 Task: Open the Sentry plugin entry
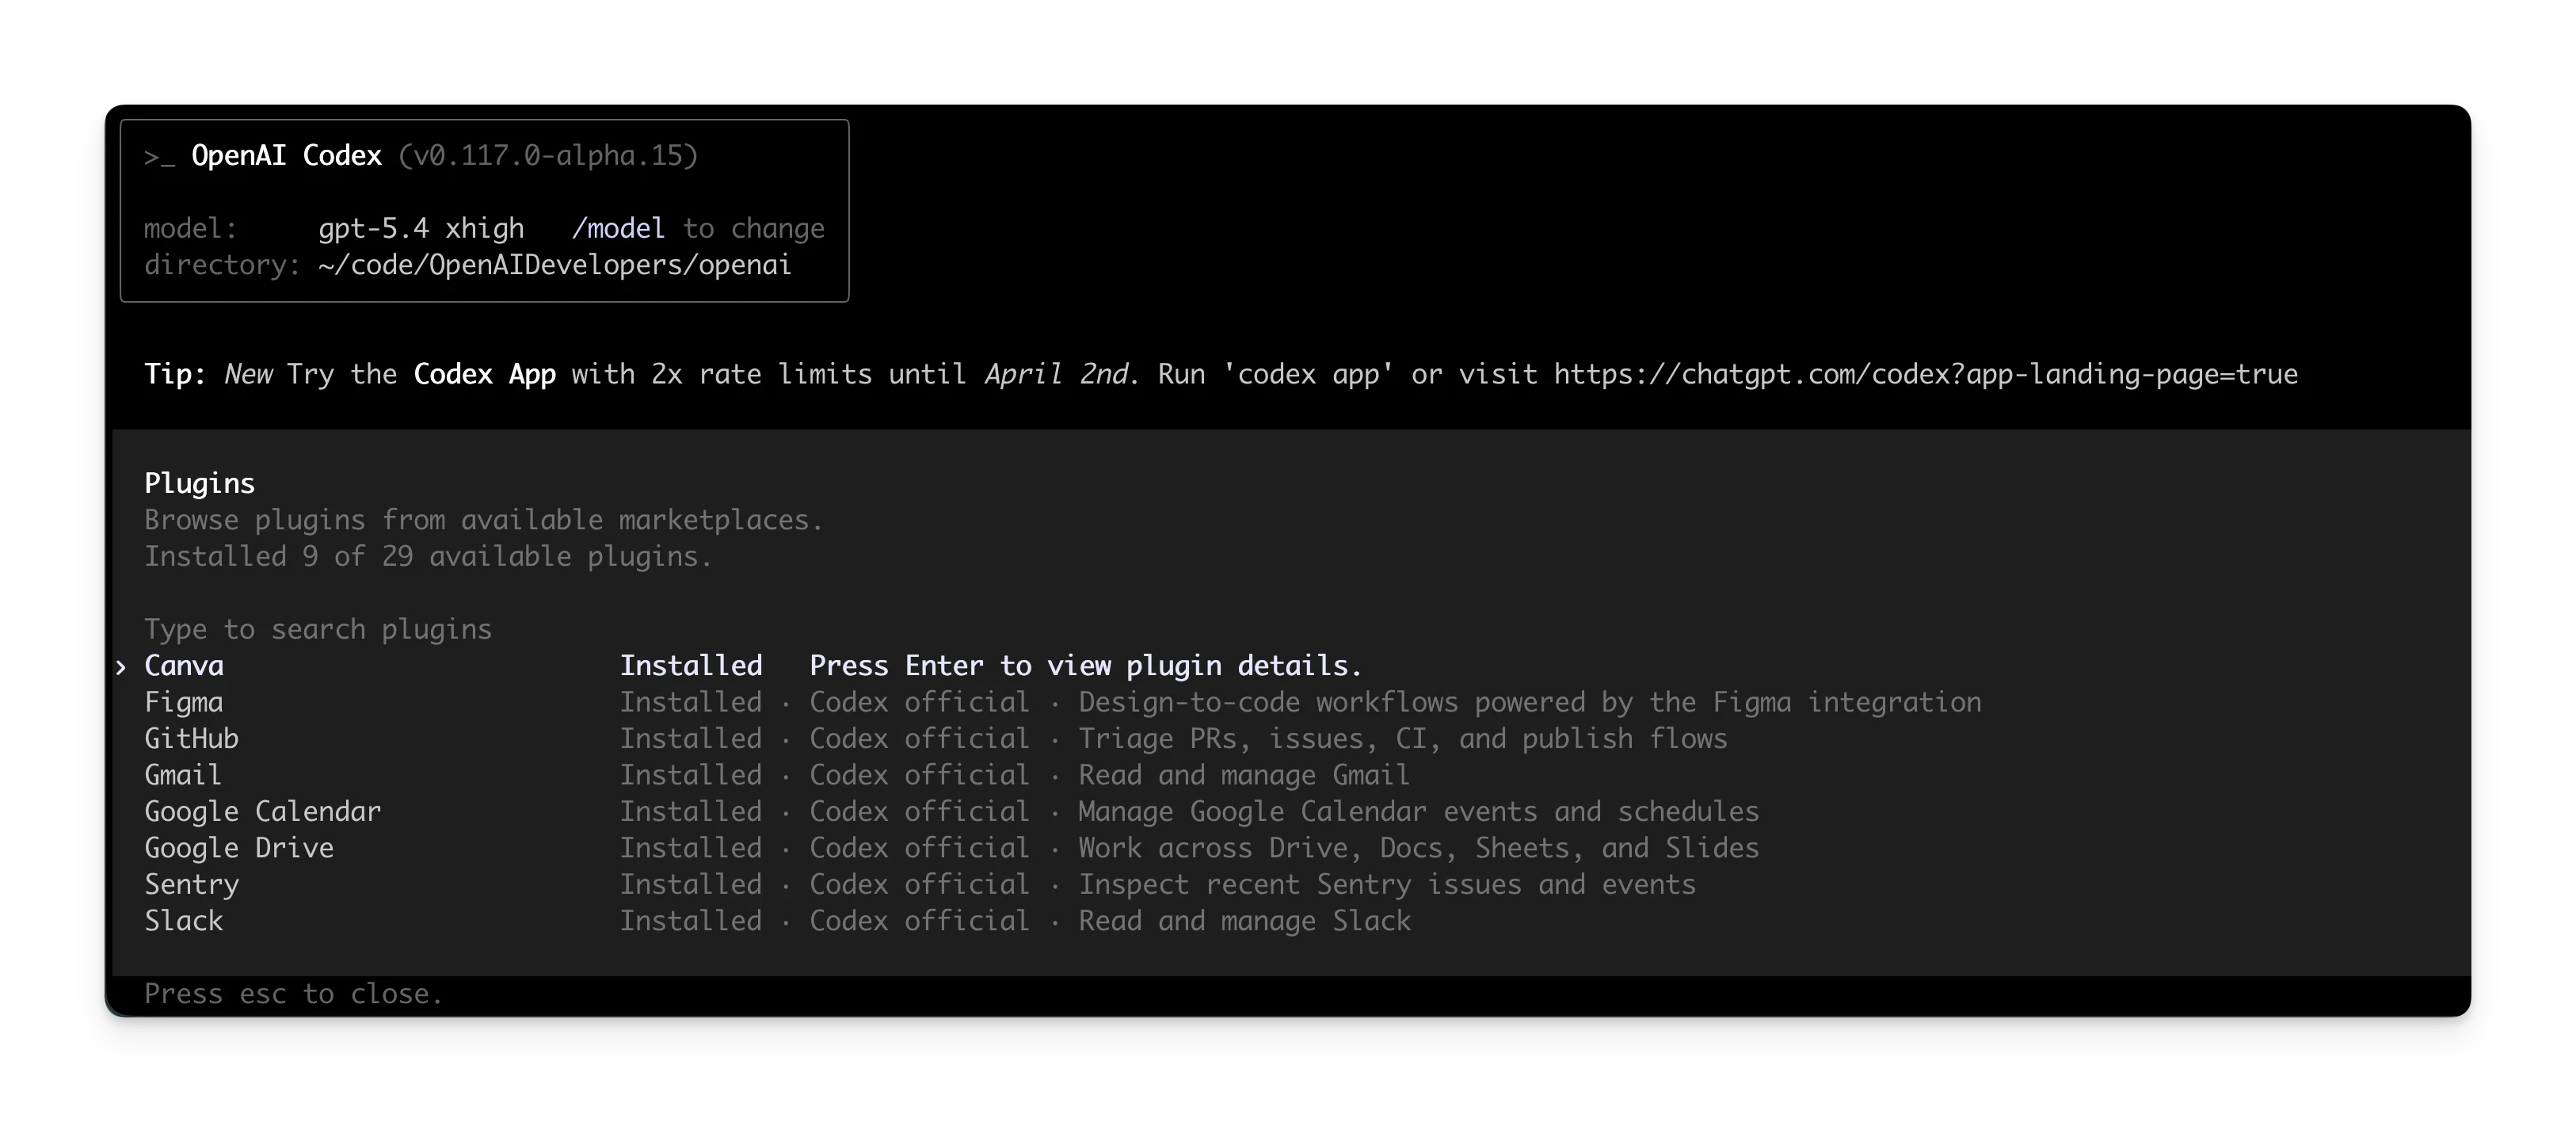[x=1290, y=885]
